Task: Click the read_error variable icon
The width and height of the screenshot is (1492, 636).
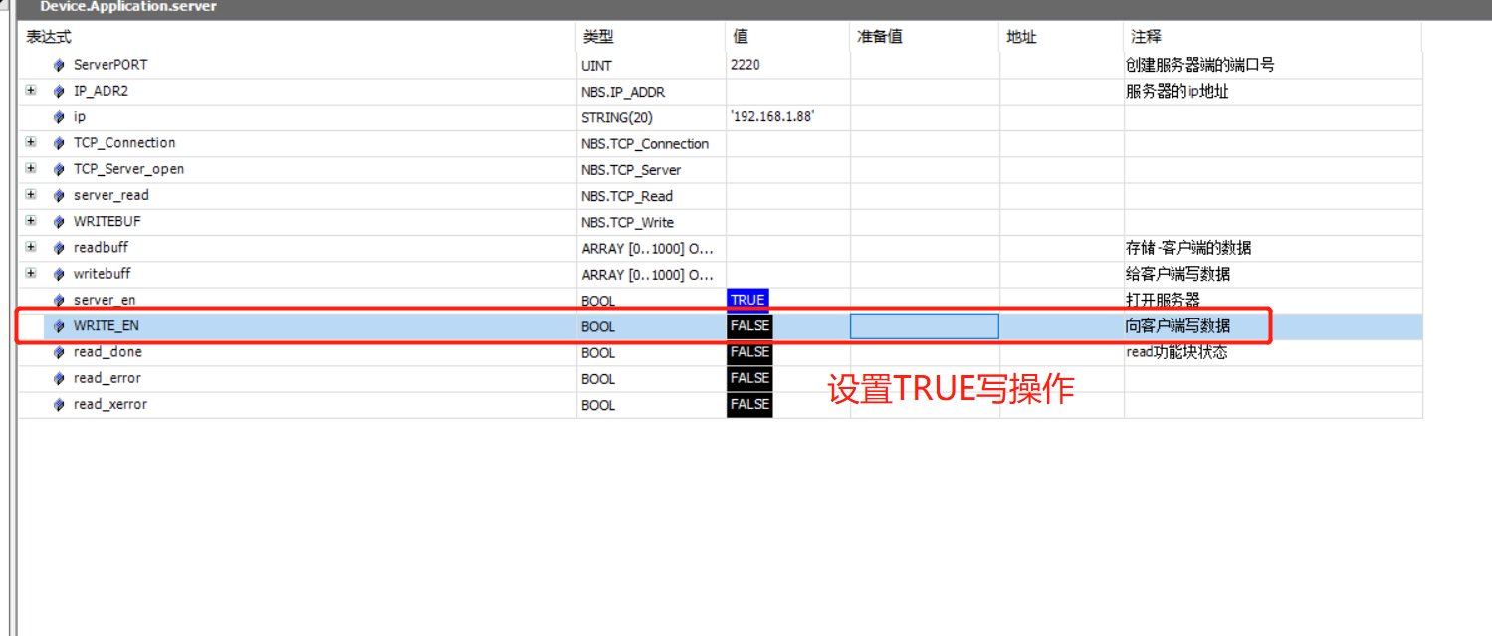Action: [x=60, y=378]
